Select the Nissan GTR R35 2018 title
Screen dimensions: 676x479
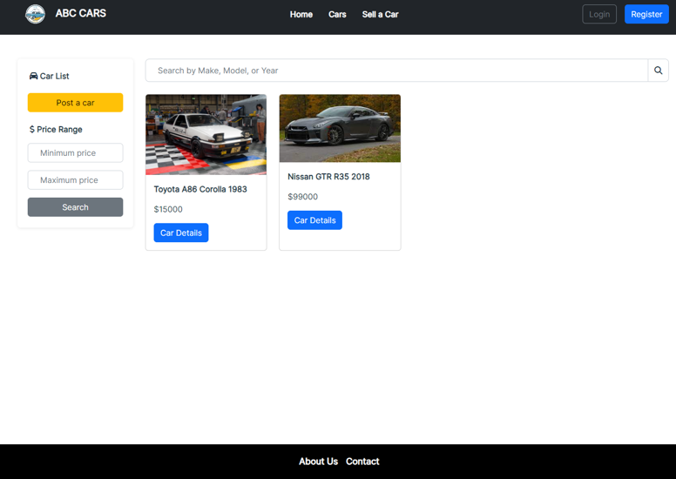(x=328, y=177)
